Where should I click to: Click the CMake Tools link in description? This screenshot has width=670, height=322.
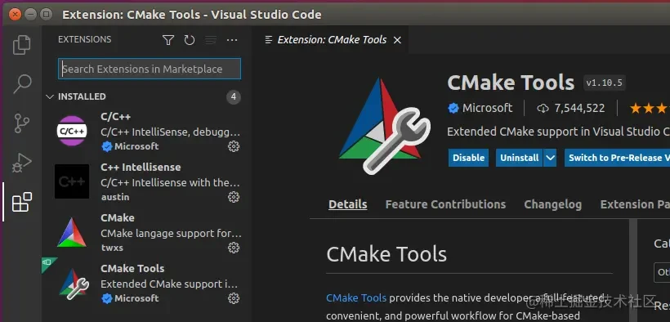tap(356, 297)
